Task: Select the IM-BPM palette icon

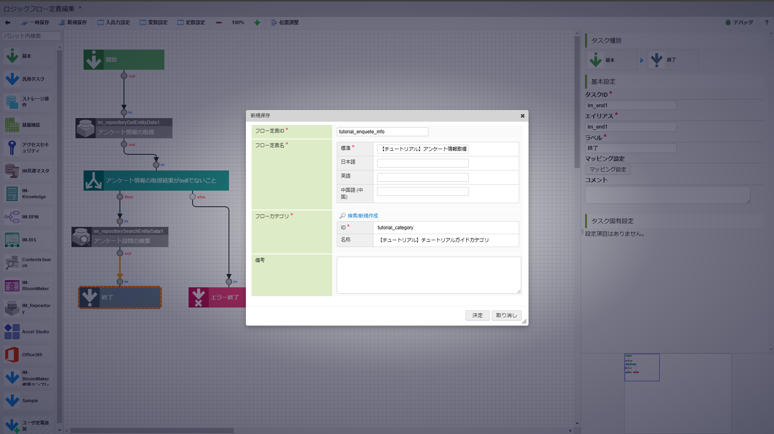Action: pos(12,217)
